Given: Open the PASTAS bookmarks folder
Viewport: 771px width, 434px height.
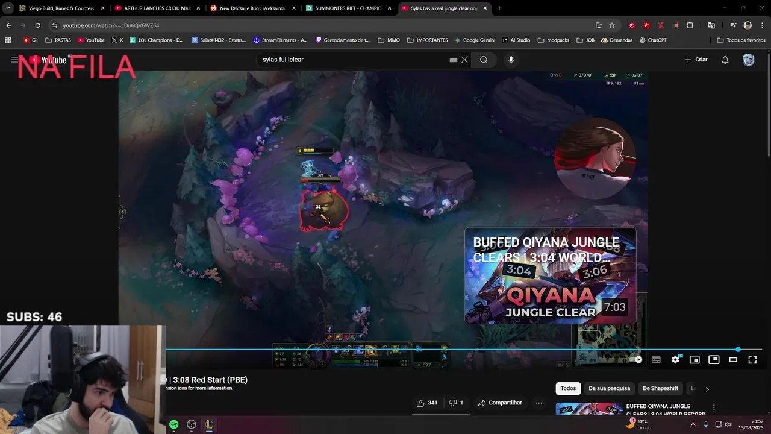Looking at the screenshot, I should [58, 40].
